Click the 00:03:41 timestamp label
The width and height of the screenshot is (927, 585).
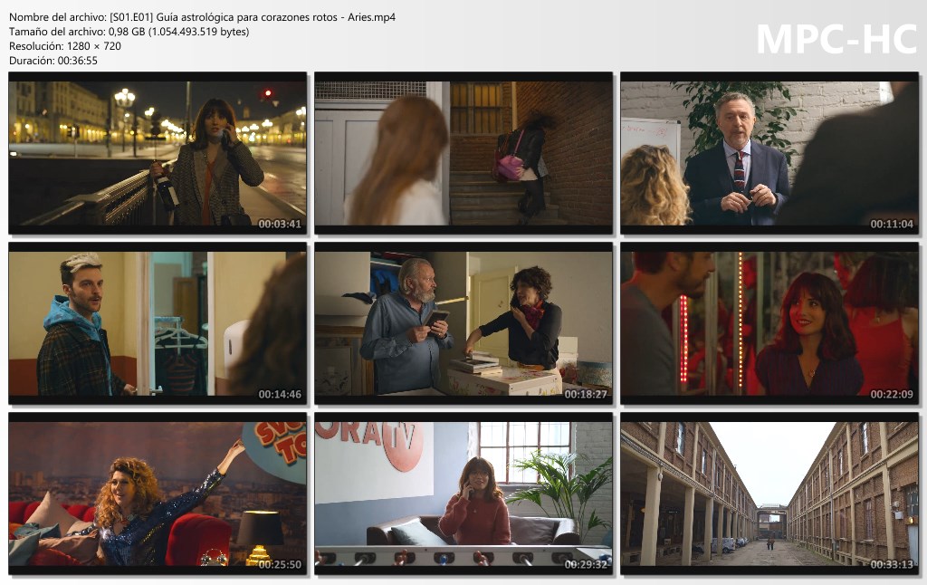click(x=280, y=225)
